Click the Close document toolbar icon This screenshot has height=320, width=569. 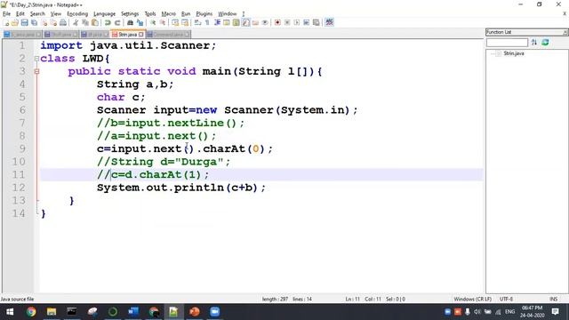pyautogui.click(x=44, y=22)
